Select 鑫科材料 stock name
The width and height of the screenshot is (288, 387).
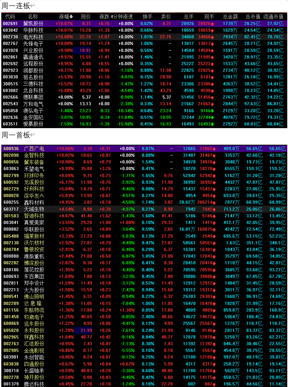coord(34,203)
